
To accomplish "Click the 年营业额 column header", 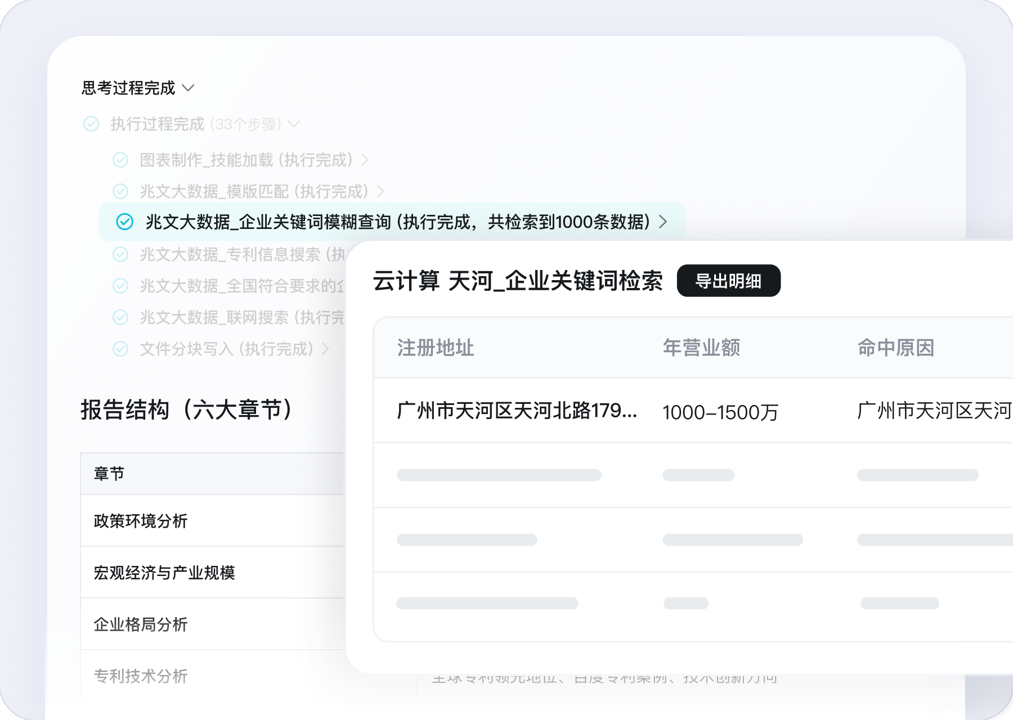I will coord(701,348).
